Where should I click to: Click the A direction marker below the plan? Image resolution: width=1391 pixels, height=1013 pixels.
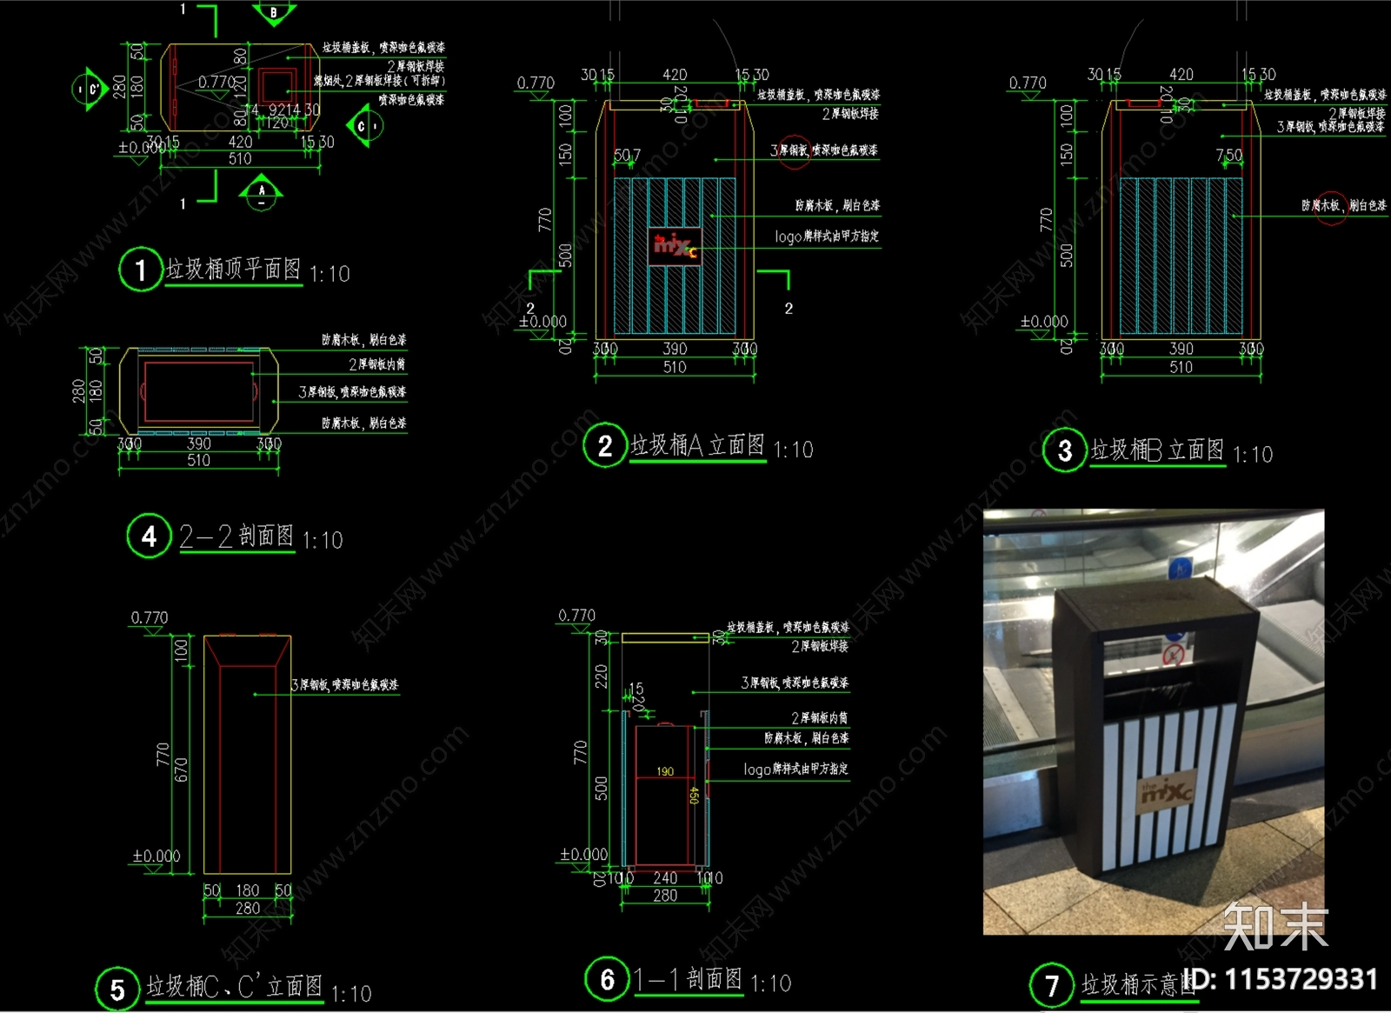click(x=262, y=193)
